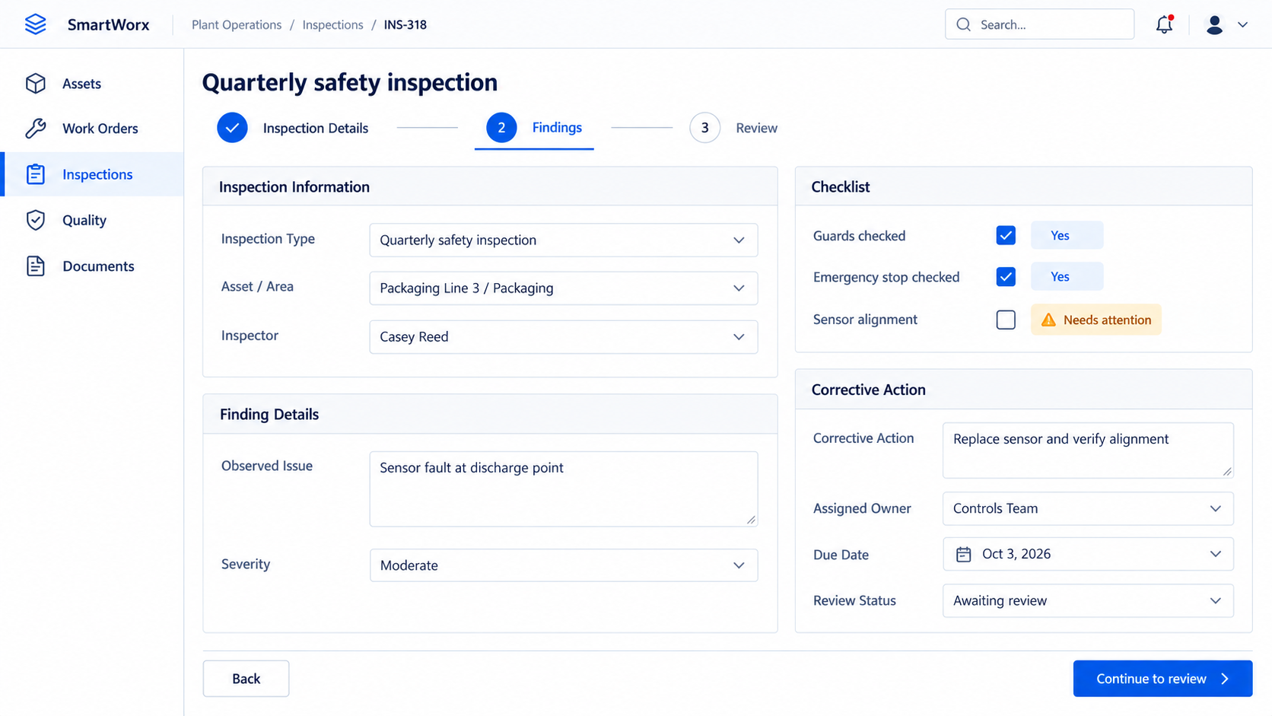Open the Asset / Area dropdown
Screen dimensions: 1272x716
(x=564, y=288)
